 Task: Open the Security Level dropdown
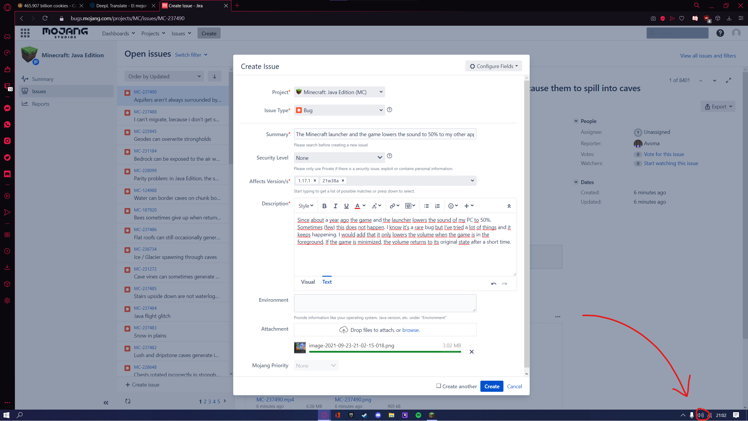[x=339, y=158]
